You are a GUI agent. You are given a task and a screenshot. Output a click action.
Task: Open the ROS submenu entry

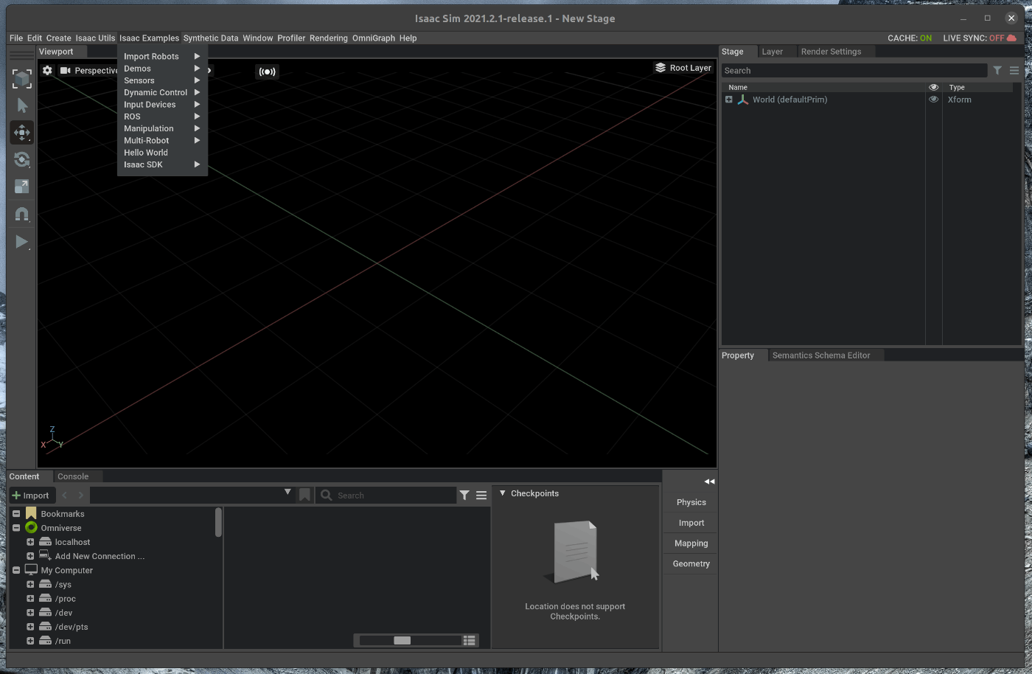(162, 117)
